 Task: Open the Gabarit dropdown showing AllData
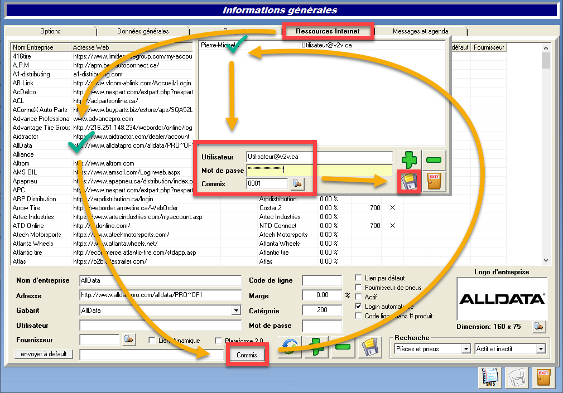pos(236,310)
